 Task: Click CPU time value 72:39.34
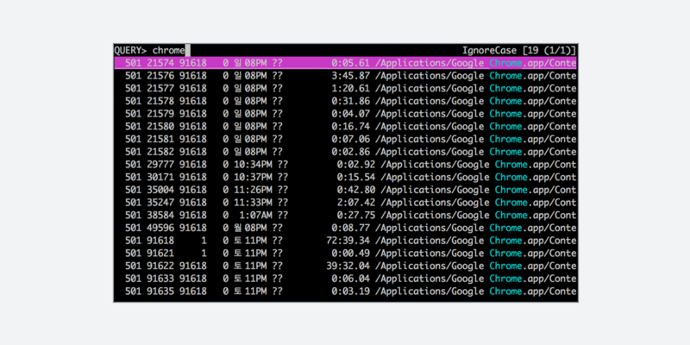[x=348, y=241]
